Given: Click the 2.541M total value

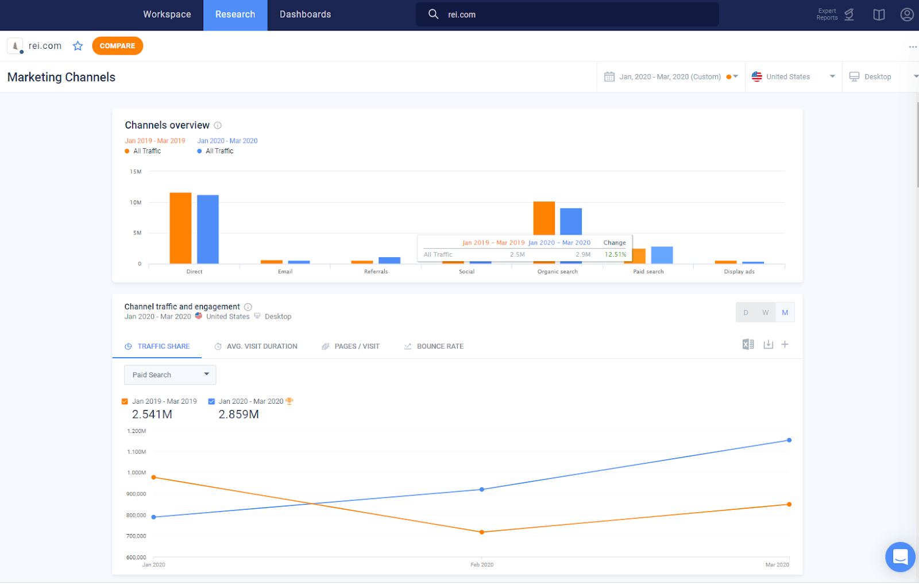Looking at the screenshot, I should point(152,414).
